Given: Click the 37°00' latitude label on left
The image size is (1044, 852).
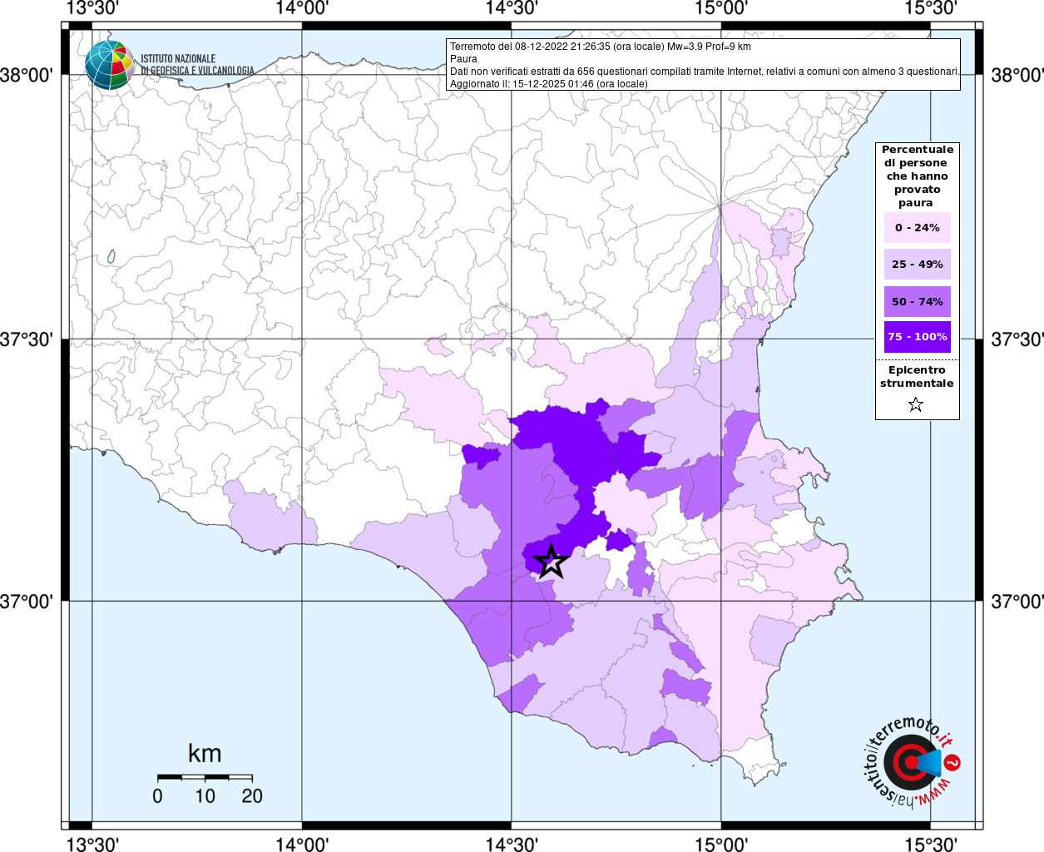Looking at the screenshot, I should (27, 601).
